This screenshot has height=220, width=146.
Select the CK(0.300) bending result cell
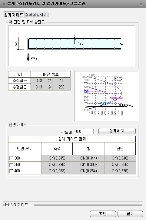click(x=88, y=165)
